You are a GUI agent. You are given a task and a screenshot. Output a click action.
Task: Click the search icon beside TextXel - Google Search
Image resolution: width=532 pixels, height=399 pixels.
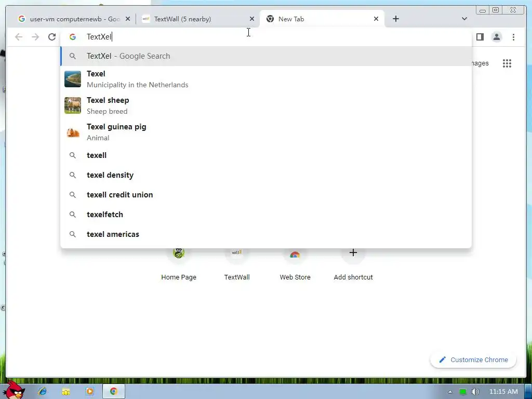click(73, 56)
